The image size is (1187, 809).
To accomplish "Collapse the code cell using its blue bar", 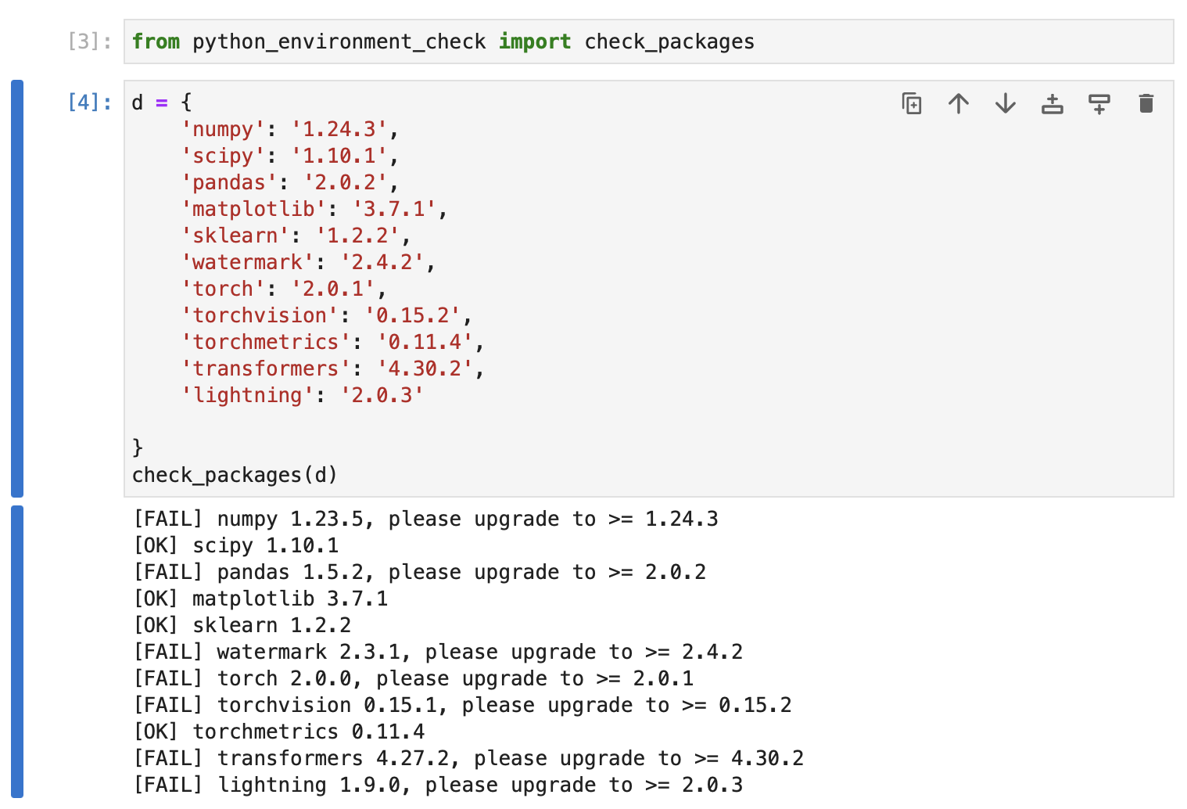I will 16,289.
